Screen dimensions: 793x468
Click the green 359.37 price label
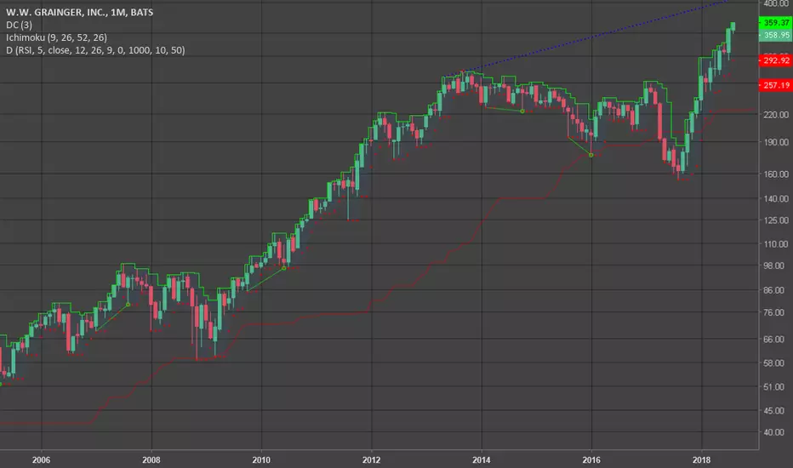[x=775, y=23]
